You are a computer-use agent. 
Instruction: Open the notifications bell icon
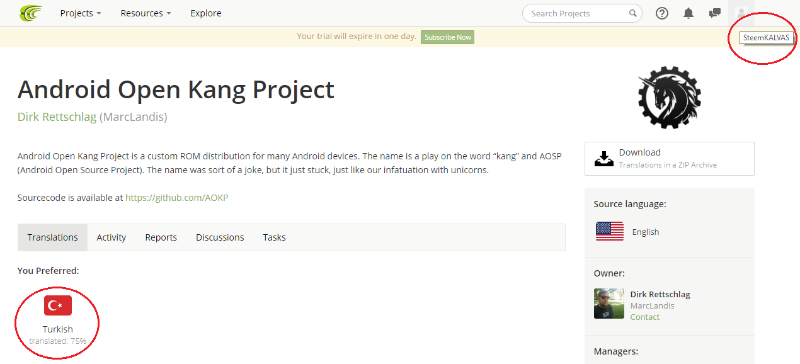click(x=689, y=13)
